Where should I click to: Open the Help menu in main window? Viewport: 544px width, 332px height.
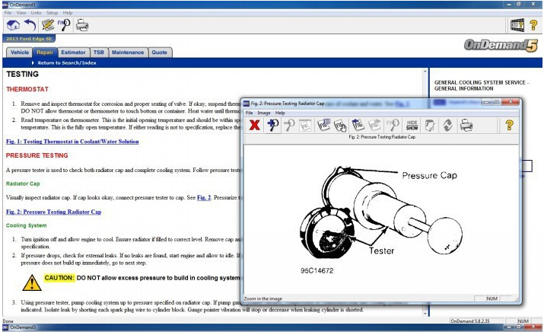click(68, 12)
